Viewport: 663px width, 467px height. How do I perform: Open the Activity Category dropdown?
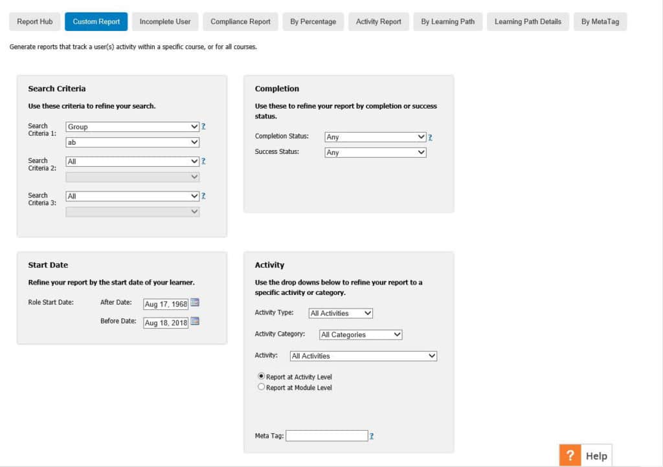[x=361, y=334]
